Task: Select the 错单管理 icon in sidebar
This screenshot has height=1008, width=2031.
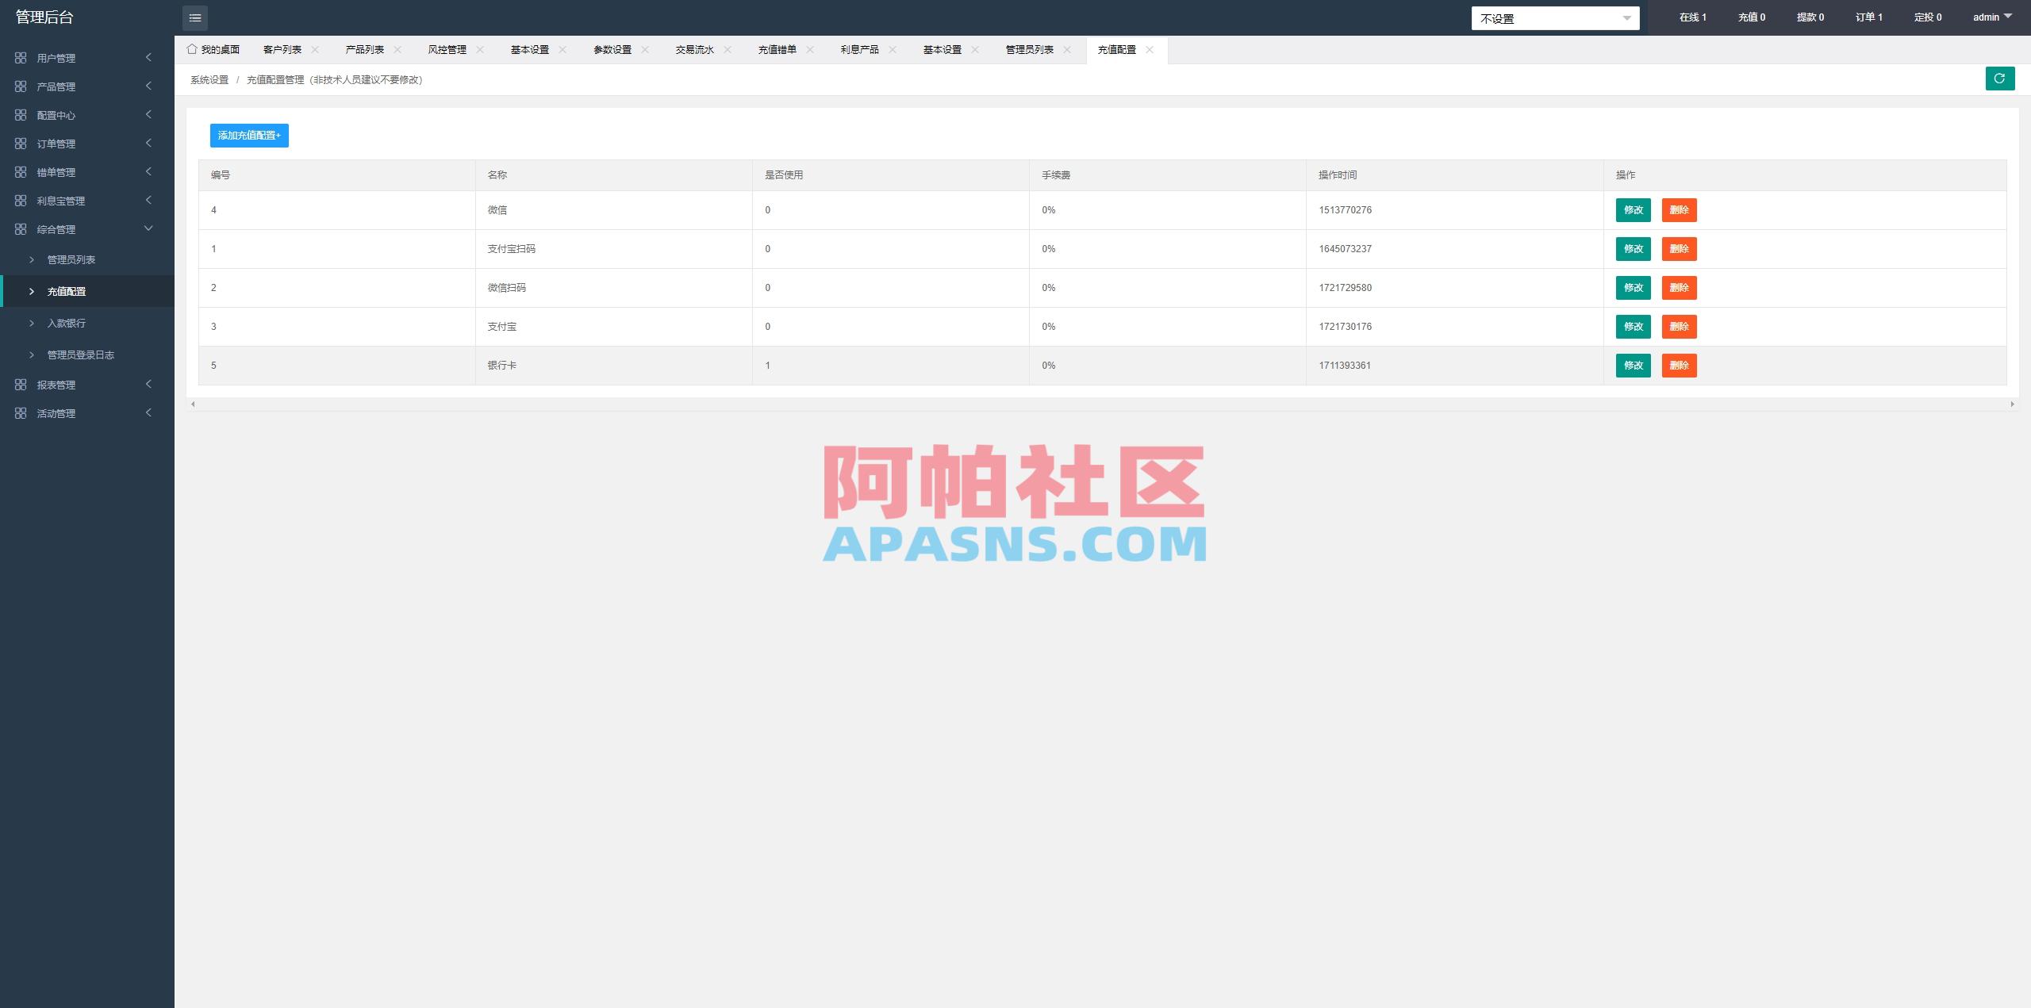Action: click(21, 171)
